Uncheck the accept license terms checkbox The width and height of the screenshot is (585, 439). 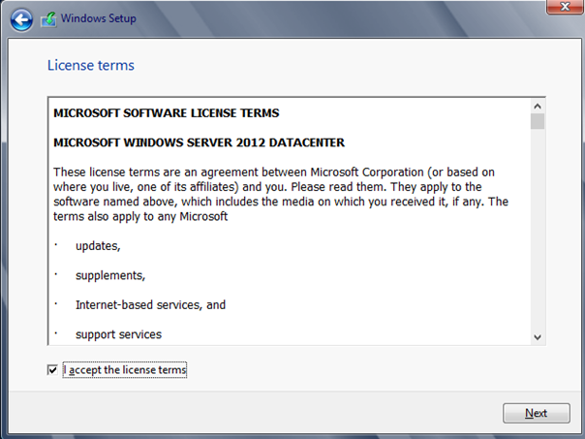[x=52, y=370]
